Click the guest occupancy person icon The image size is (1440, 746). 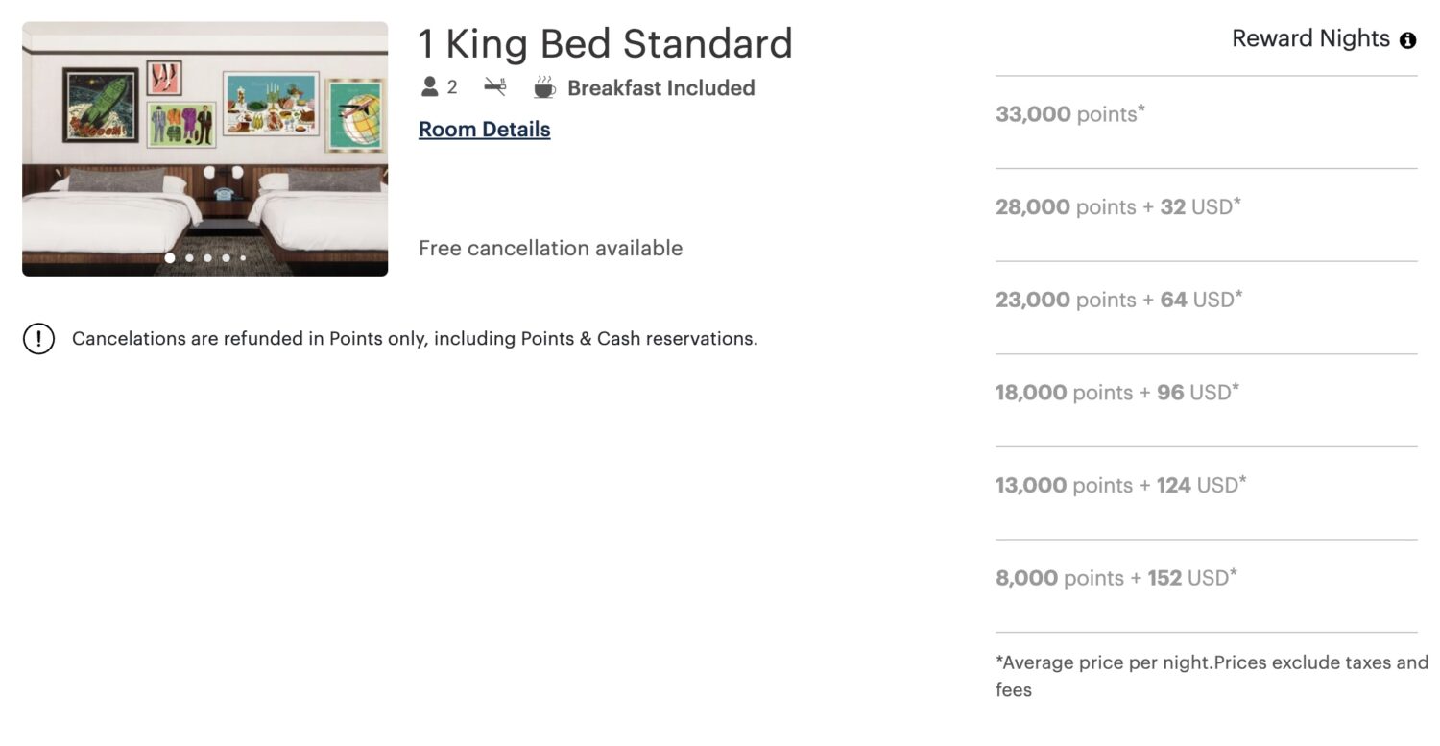pyautogui.click(x=427, y=87)
